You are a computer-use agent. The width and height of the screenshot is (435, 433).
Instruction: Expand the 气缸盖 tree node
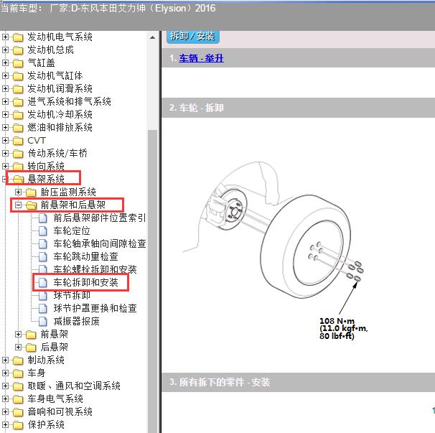click(x=5, y=62)
